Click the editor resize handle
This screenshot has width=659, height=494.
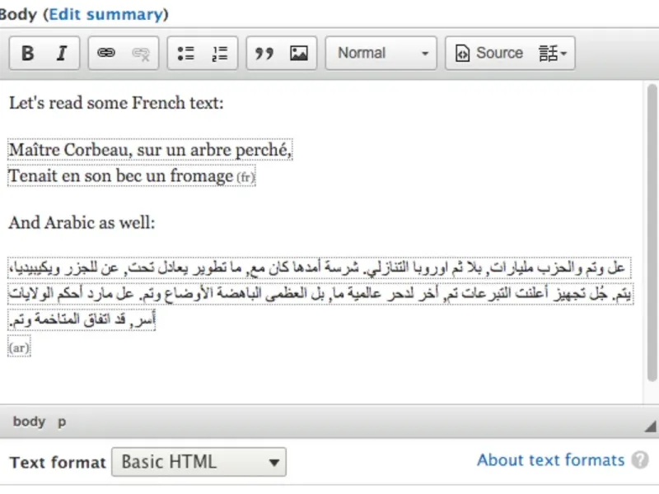click(x=651, y=424)
